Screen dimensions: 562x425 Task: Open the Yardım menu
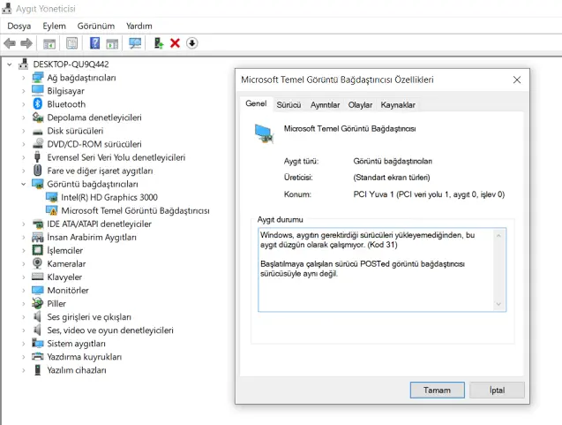[x=139, y=27]
